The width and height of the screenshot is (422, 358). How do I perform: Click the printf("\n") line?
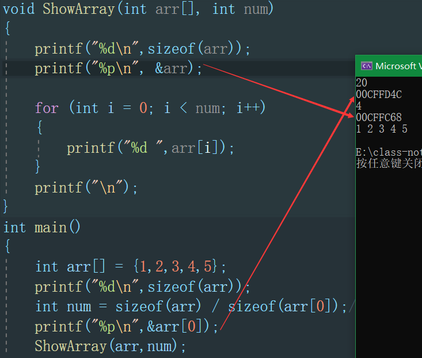(86, 187)
